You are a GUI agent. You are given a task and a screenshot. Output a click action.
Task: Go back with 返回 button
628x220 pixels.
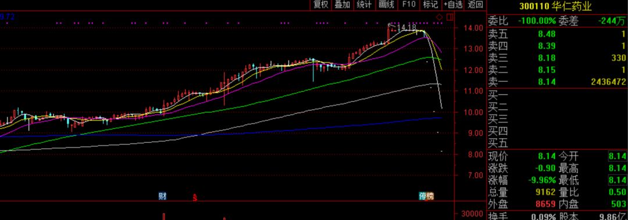pyautogui.click(x=476, y=5)
